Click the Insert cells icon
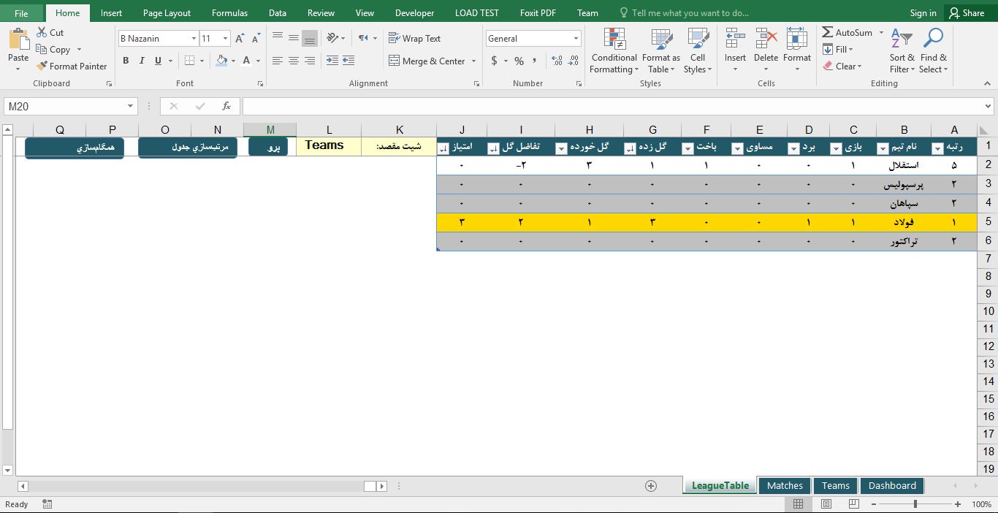Image resolution: width=998 pixels, height=513 pixels. point(735,39)
